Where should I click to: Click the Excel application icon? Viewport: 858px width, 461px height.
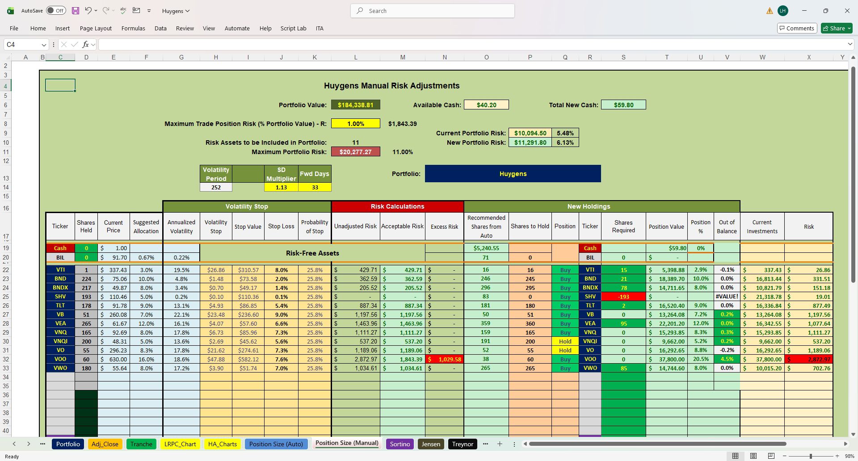click(10, 11)
